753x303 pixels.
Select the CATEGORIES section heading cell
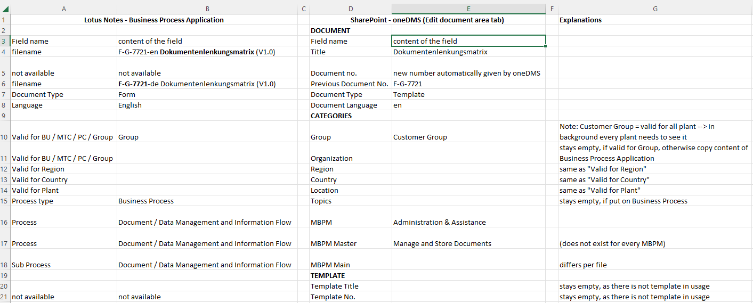(331, 116)
